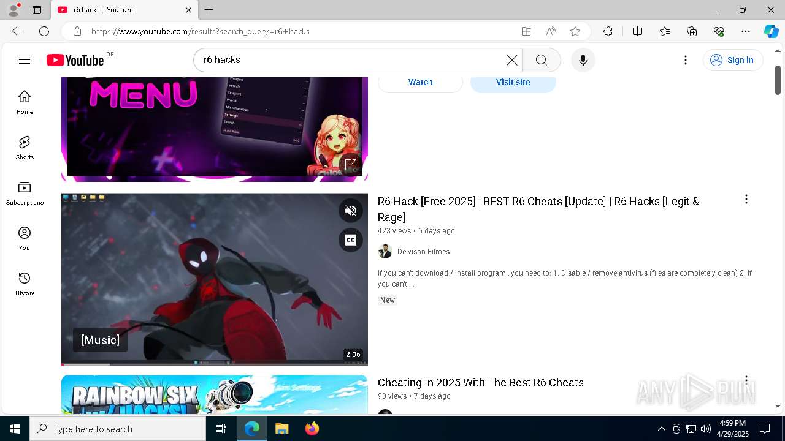Click the [Music] caption label on the preview
Viewport: 785px width, 441px height.
pos(100,340)
